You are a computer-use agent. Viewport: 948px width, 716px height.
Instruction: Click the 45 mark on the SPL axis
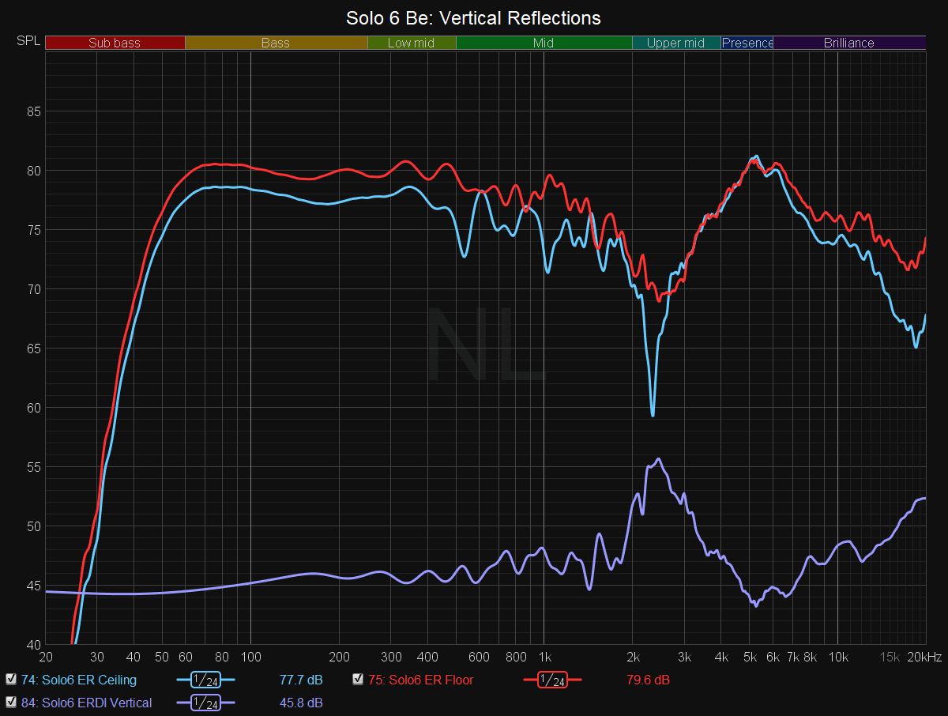(x=33, y=586)
